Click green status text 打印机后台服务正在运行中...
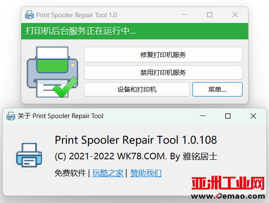 click(81, 31)
